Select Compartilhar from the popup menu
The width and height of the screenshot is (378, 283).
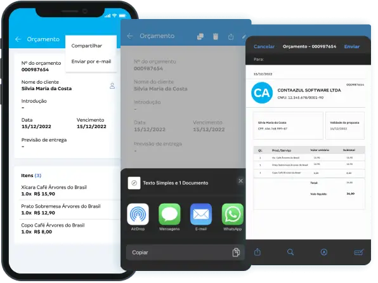(86, 46)
